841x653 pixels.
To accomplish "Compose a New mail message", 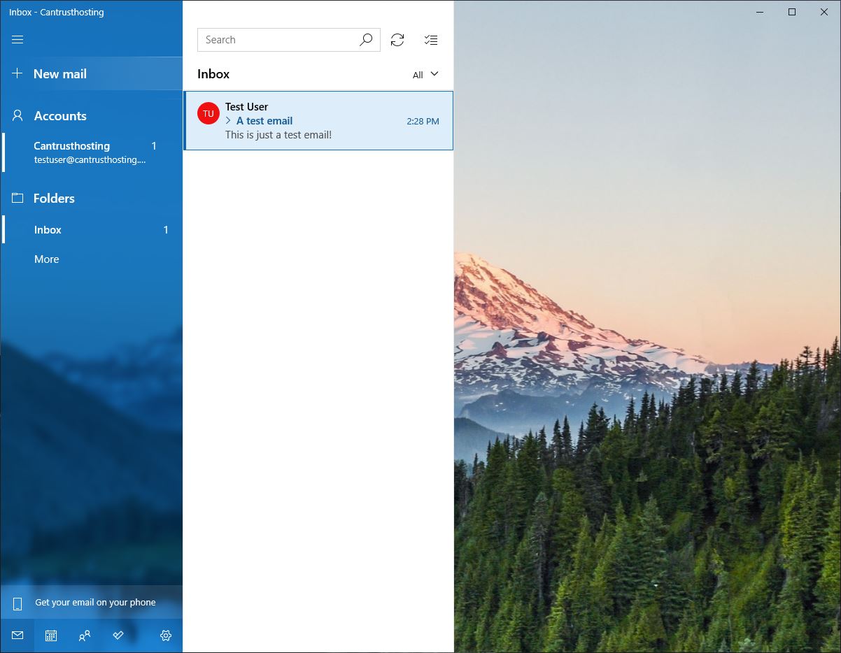I will point(91,73).
